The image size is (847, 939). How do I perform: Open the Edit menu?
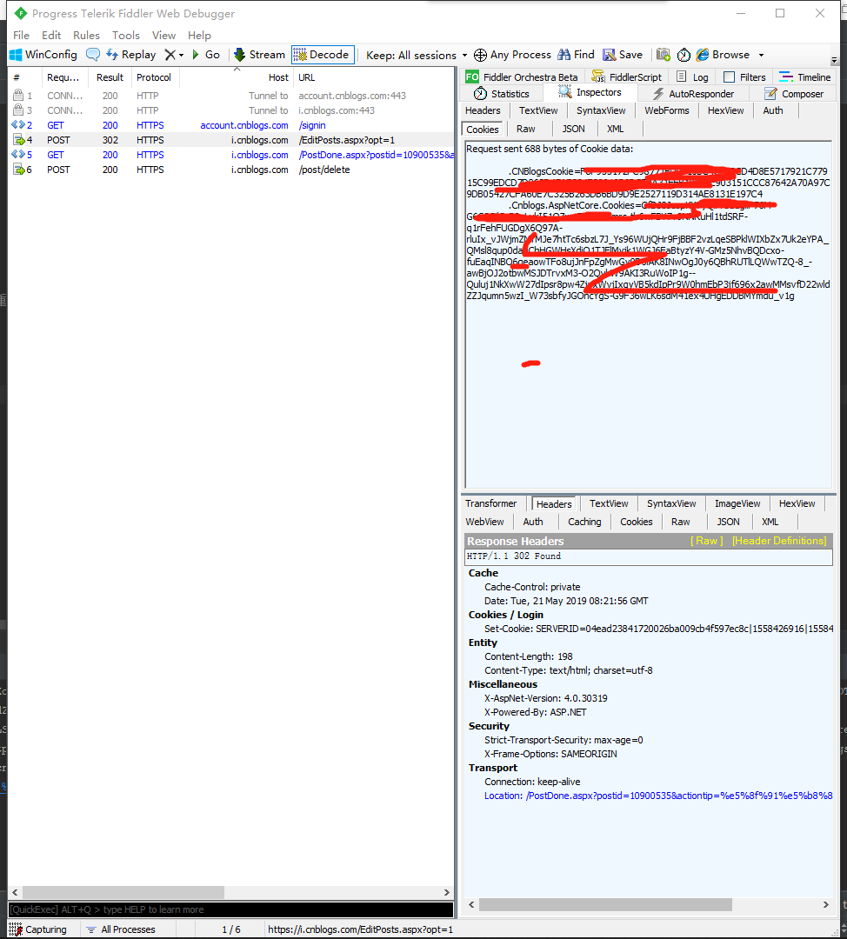pos(51,36)
